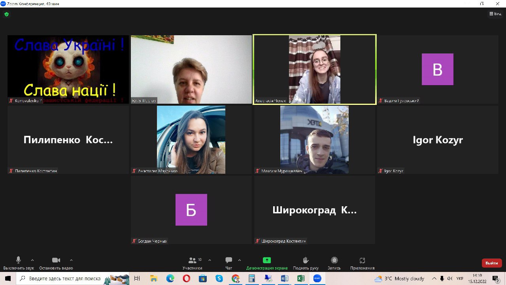Show hidden system tray icons
The image size is (506, 285).
(434, 279)
